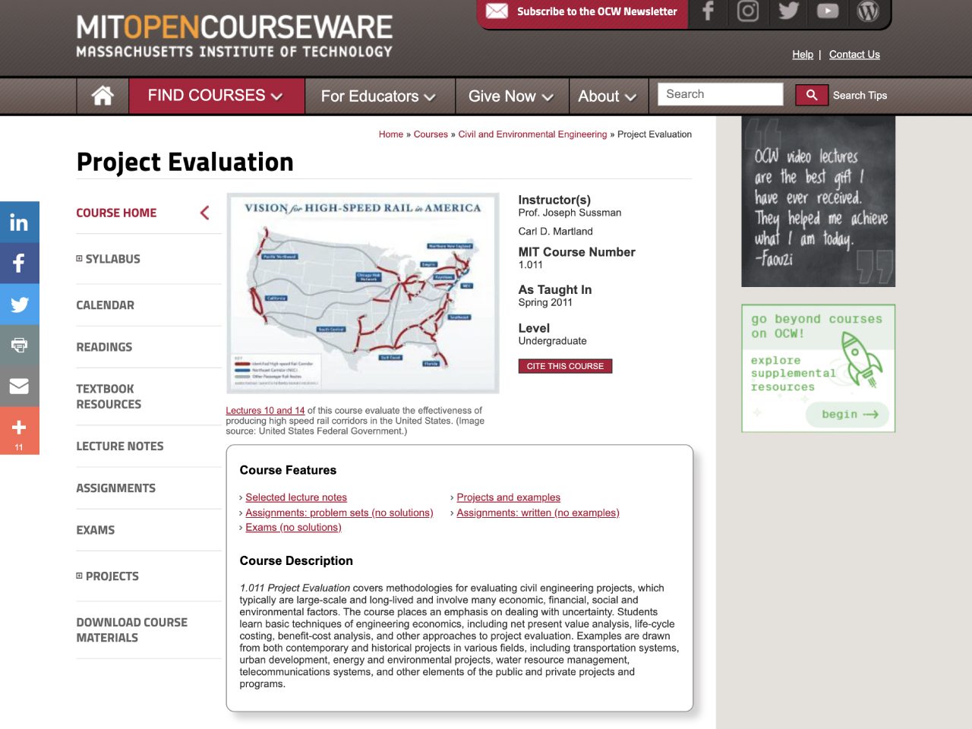
Task: Click Home breadcrumb link
Action: coord(391,134)
